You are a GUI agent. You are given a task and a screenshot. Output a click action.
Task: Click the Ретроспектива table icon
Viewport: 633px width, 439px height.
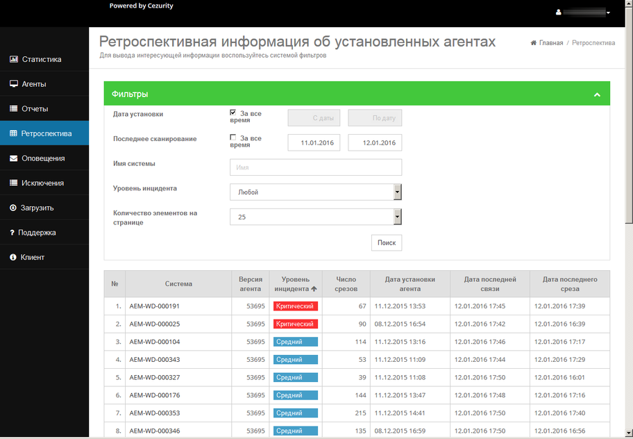(x=13, y=133)
